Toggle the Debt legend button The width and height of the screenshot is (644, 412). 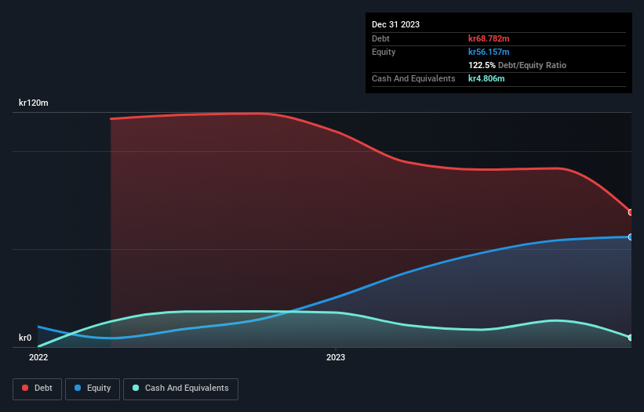pos(38,389)
